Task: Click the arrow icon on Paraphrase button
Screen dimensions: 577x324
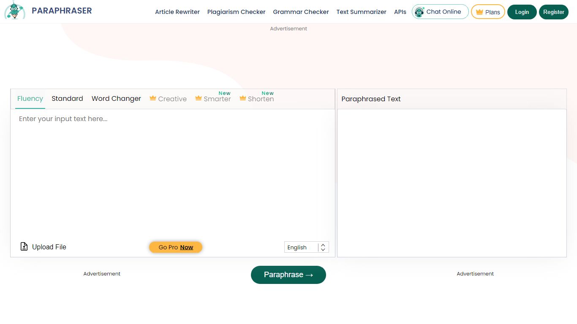Action: click(308, 275)
